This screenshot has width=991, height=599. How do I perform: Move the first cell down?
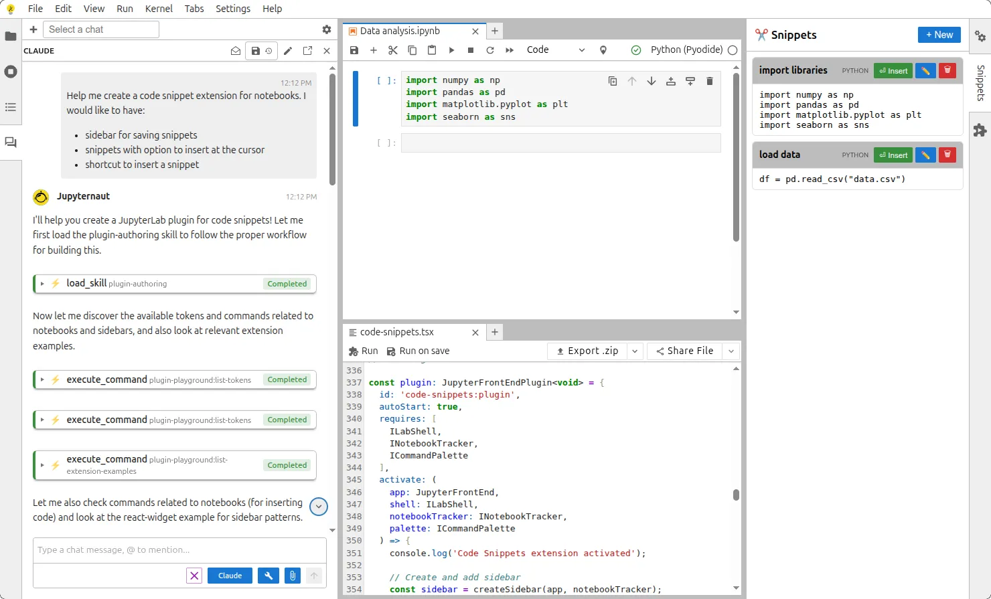652,81
